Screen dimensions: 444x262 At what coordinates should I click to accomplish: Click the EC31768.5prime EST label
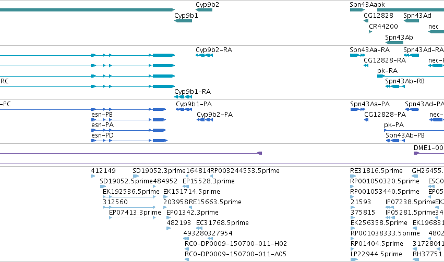[x=222, y=223]
